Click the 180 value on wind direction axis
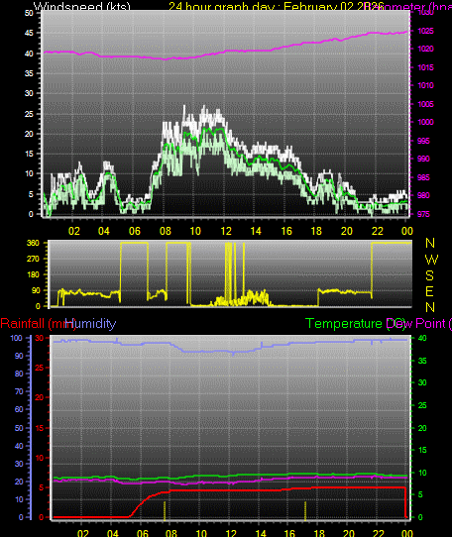The height and width of the screenshot is (537, 452). pos(34,274)
